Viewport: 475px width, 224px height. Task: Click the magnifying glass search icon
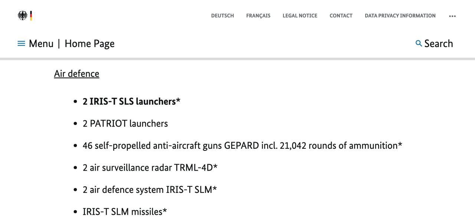[419, 43]
